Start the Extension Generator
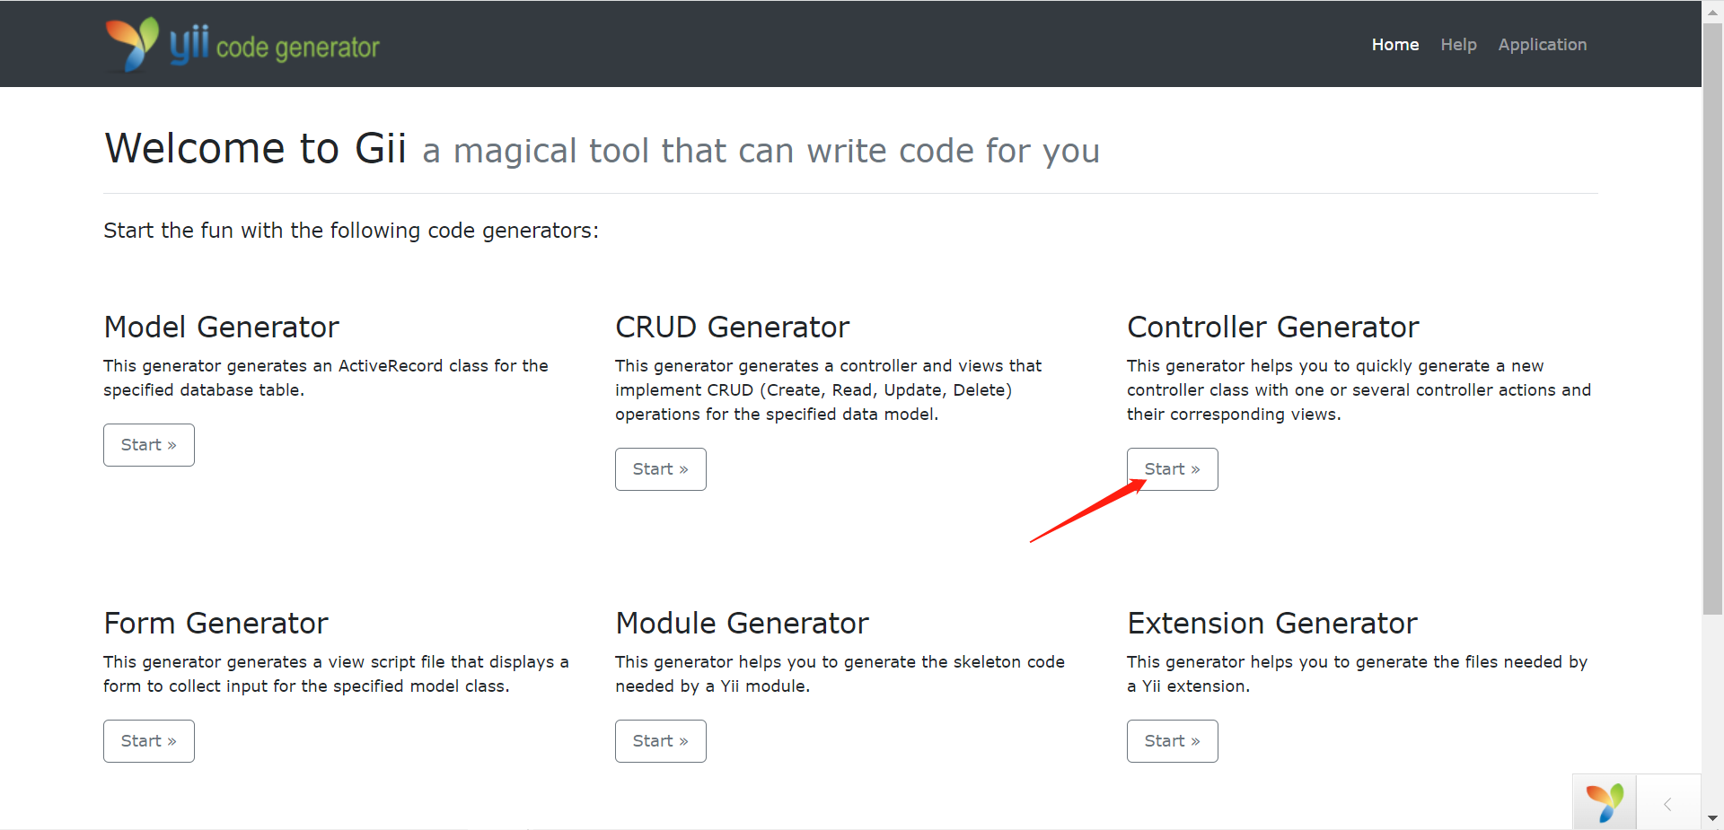The image size is (1724, 830). tap(1173, 741)
